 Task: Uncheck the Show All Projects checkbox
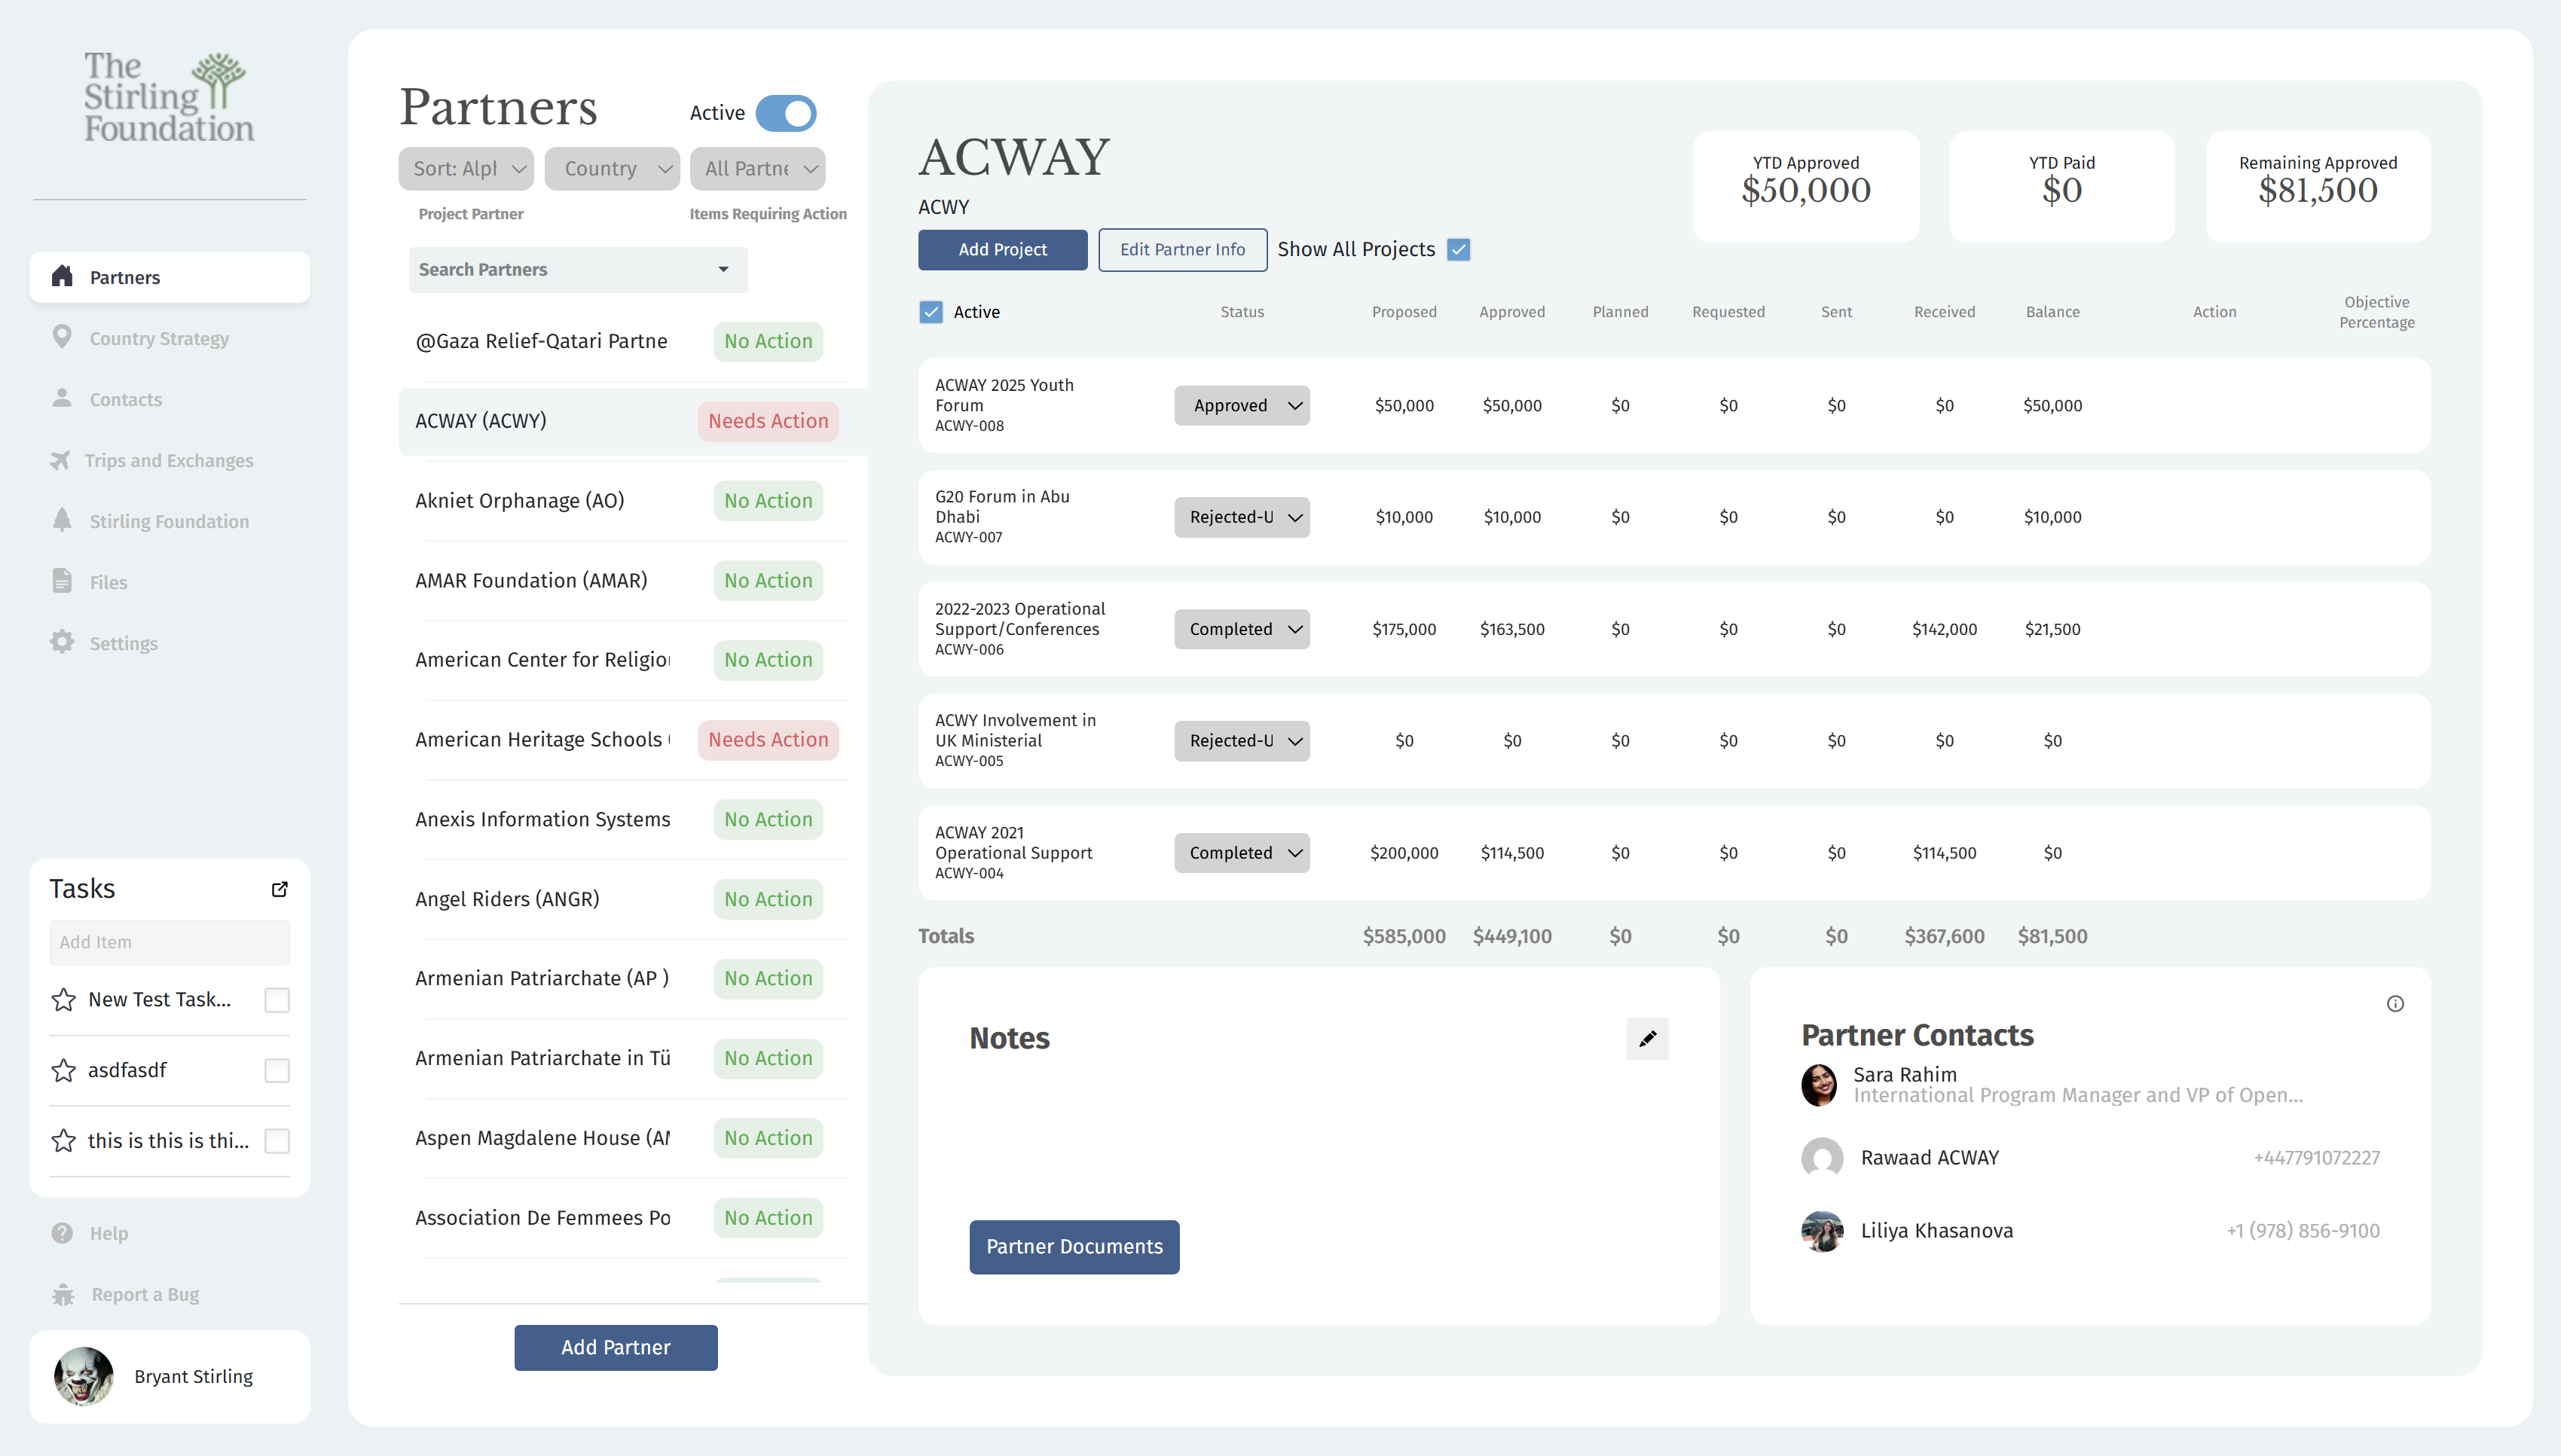pos(1459,249)
